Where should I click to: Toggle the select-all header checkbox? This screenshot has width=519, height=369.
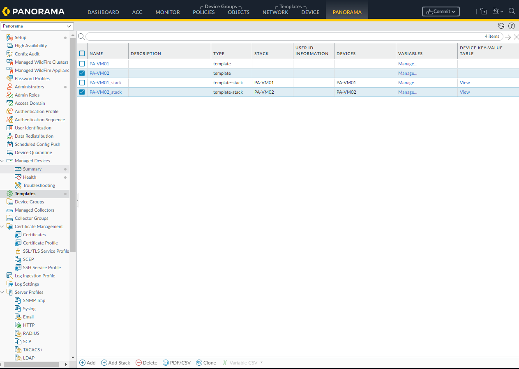tap(82, 53)
